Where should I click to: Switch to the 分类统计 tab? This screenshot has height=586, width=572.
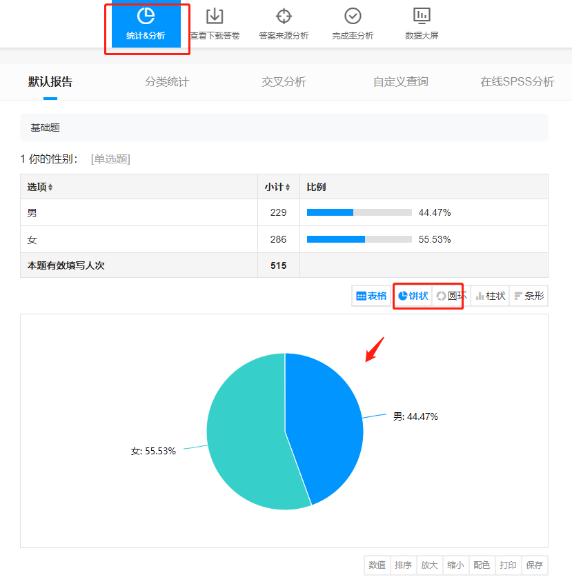point(166,81)
